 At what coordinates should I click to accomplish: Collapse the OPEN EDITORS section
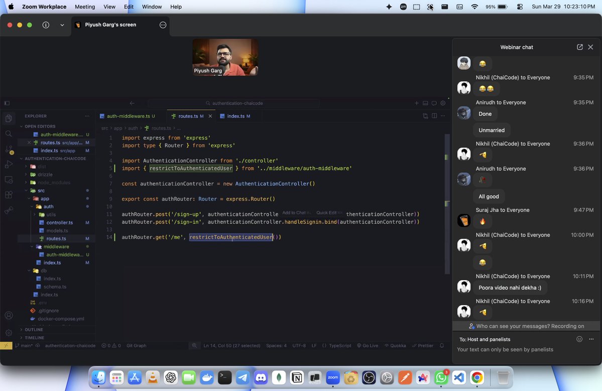[x=40, y=126]
